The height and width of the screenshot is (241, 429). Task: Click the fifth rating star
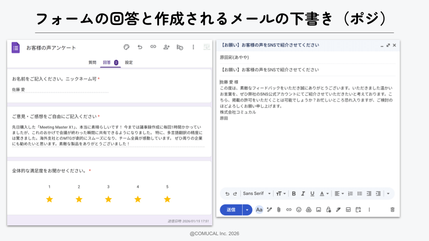pyautogui.click(x=167, y=199)
